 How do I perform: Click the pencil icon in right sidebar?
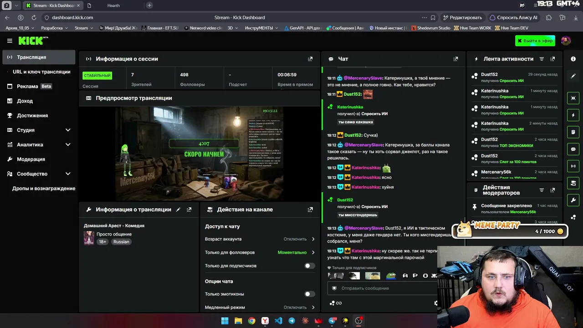573,76
